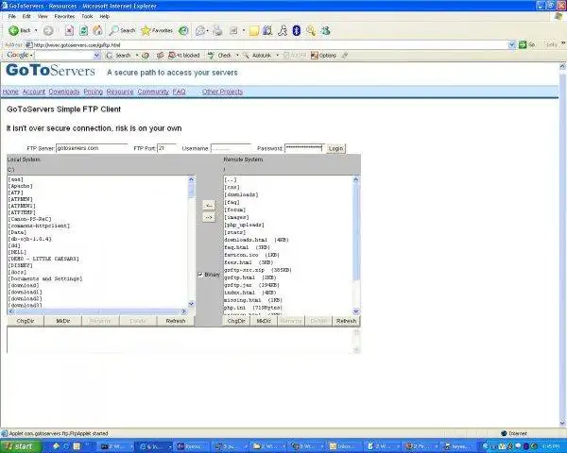Screen dimensions: 567x453
Task: Click Refresh under the Local System list
Action: pos(176,321)
